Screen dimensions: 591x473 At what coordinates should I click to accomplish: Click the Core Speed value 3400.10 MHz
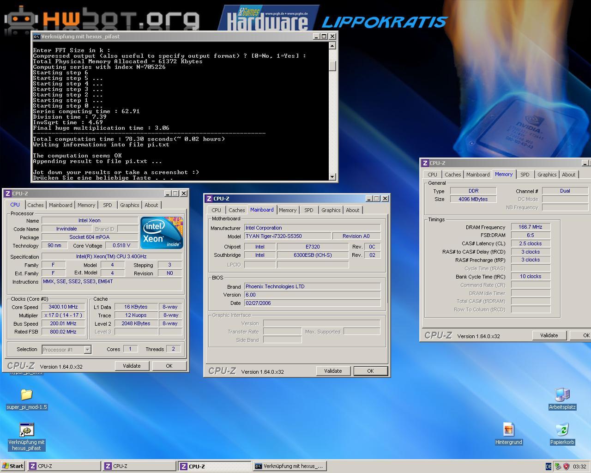[x=63, y=307]
